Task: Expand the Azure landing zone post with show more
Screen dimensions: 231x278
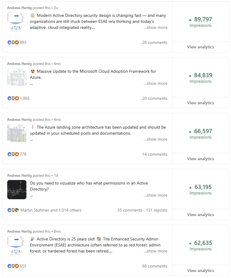Action: click(155, 139)
